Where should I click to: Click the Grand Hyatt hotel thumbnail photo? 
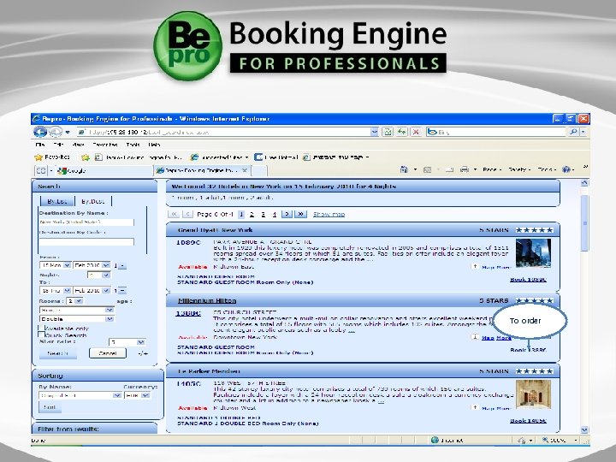[x=533, y=253]
